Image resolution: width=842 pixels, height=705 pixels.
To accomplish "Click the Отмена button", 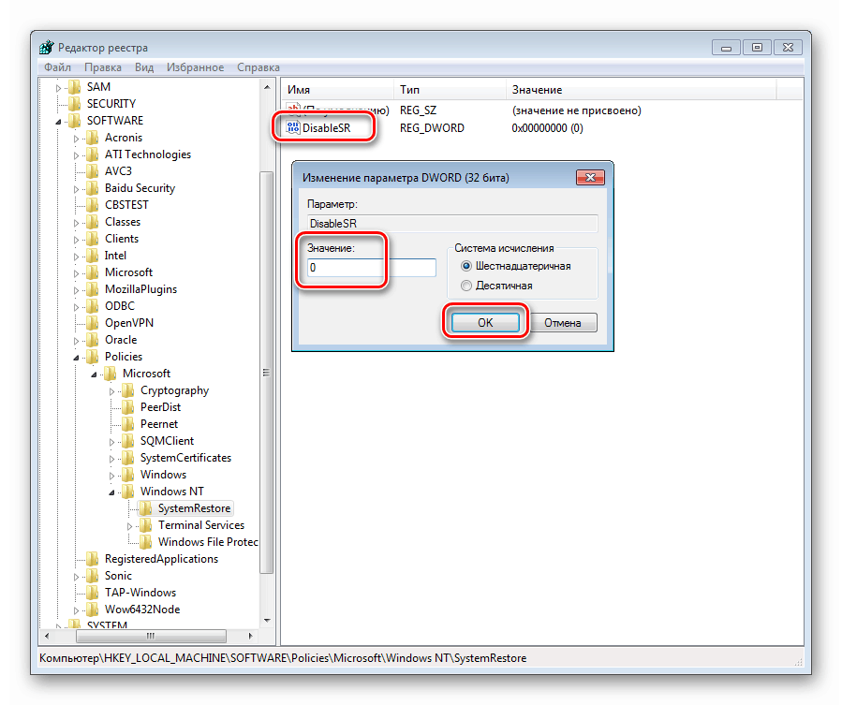I will (x=562, y=323).
